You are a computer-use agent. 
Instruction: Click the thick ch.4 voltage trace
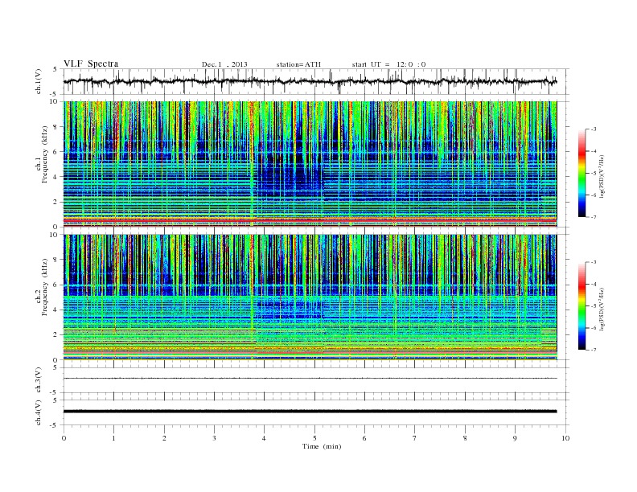(310, 412)
